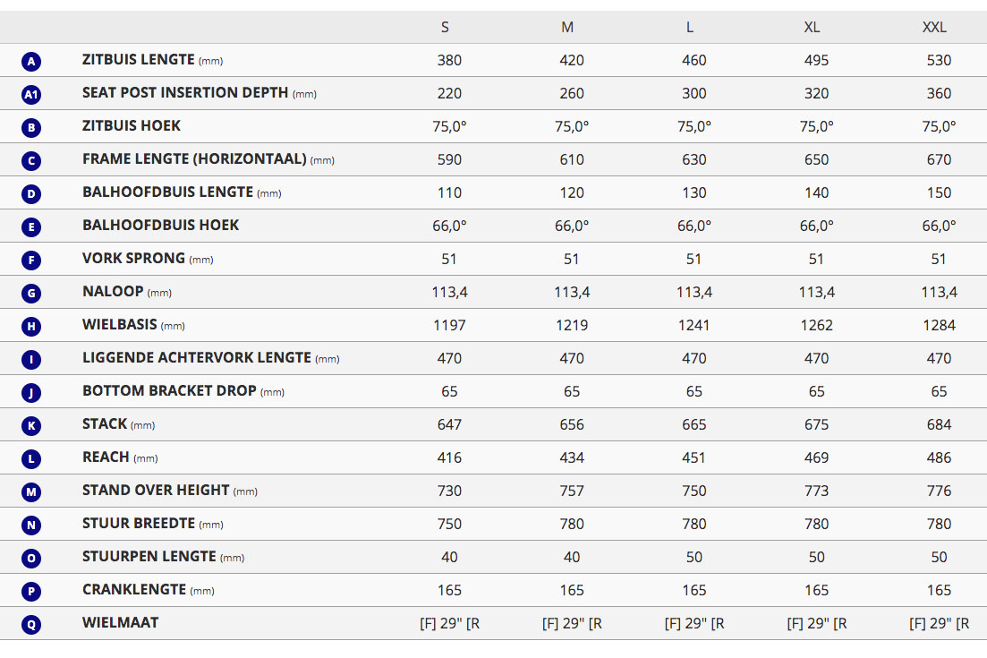Click the circled H icon for Wielbasis
The height and width of the screenshot is (658, 987).
pos(31,326)
